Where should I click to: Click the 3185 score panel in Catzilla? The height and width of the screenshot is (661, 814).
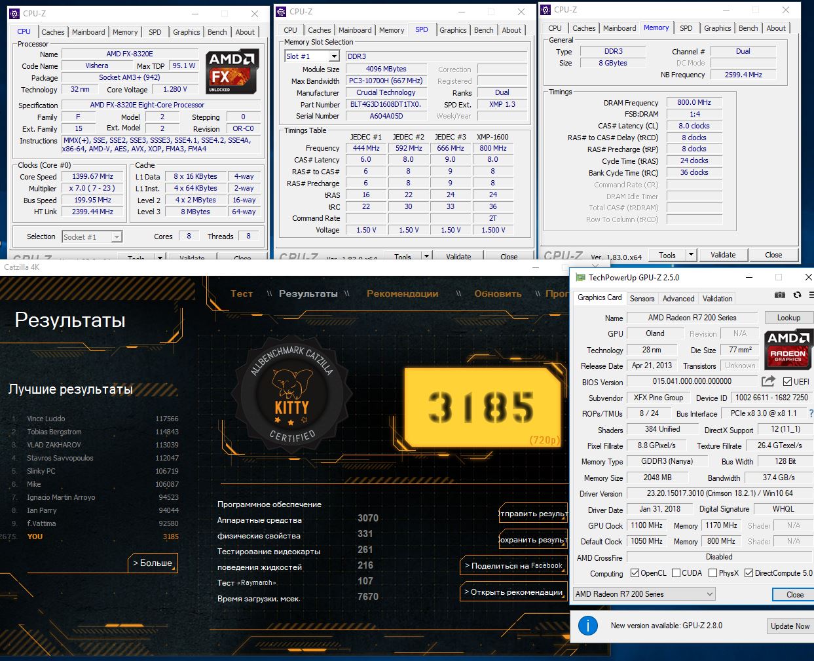pyautogui.click(x=482, y=407)
